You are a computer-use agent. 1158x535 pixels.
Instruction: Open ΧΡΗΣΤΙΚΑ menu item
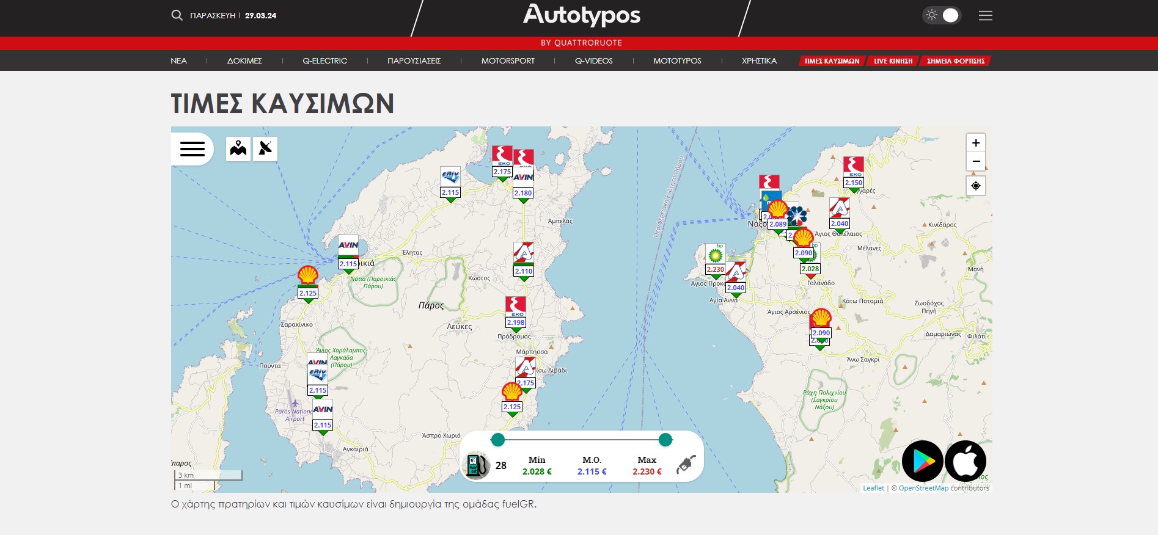[x=760, y=60]
